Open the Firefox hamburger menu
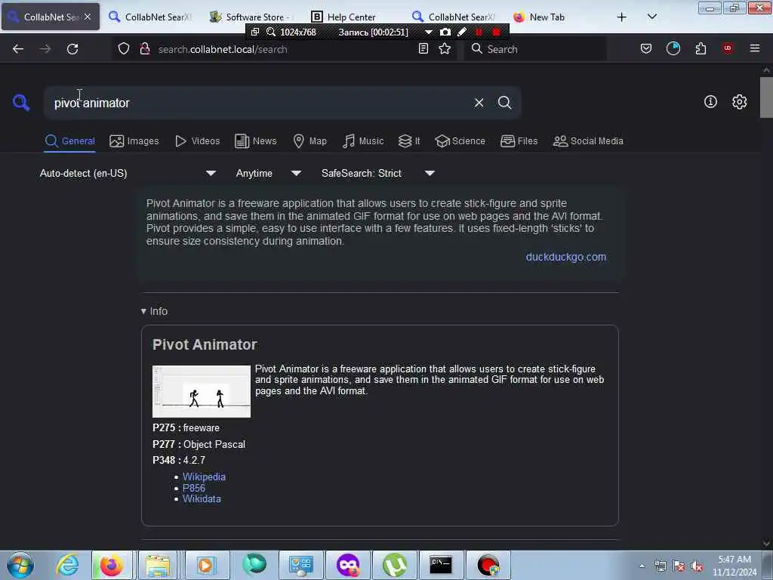This screenshot has height=580, width=773. pyautogui.click(x=755, y=48)
